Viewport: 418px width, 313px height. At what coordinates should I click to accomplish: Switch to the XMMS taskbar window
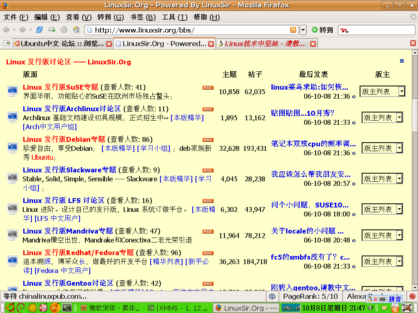click(178, 308)
